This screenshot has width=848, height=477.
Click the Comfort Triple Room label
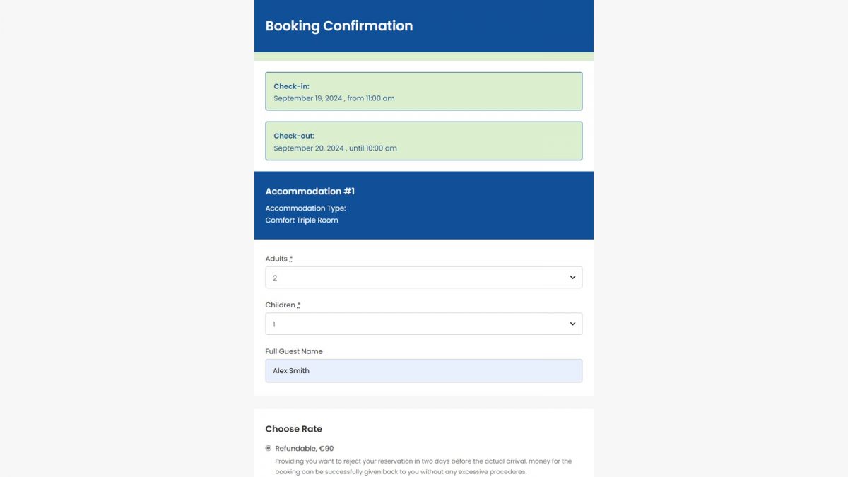[302, 220]
